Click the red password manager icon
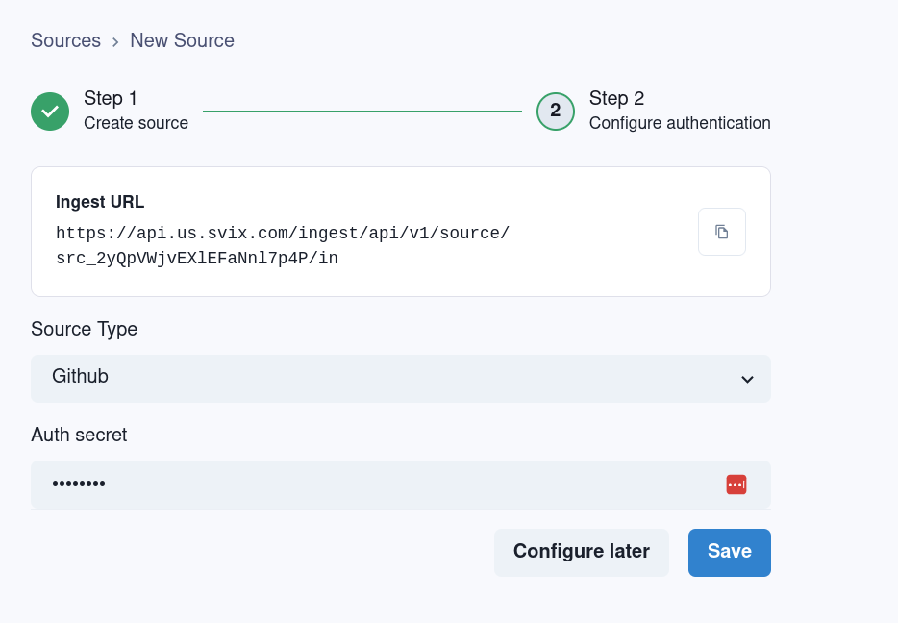Screen dimensions: 898x623 (x=736, y=485)
